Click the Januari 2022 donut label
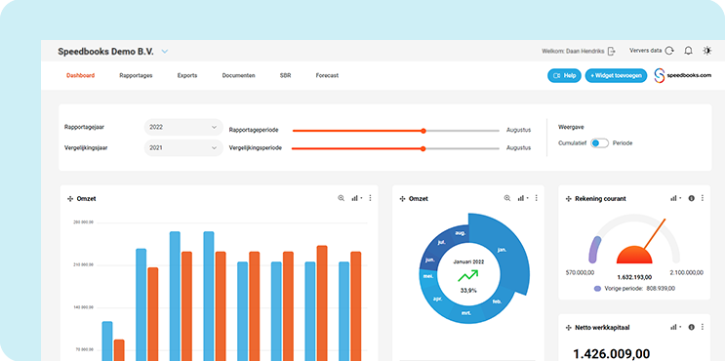Screen dimensions: 725x361 tap(468, 261)
